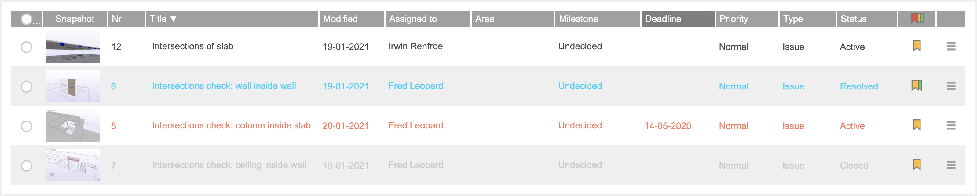Image resolution: width=977 pixels, height=196 pixels.
Task: Open issue Intersections check: column inside slab
Action: 231,125
